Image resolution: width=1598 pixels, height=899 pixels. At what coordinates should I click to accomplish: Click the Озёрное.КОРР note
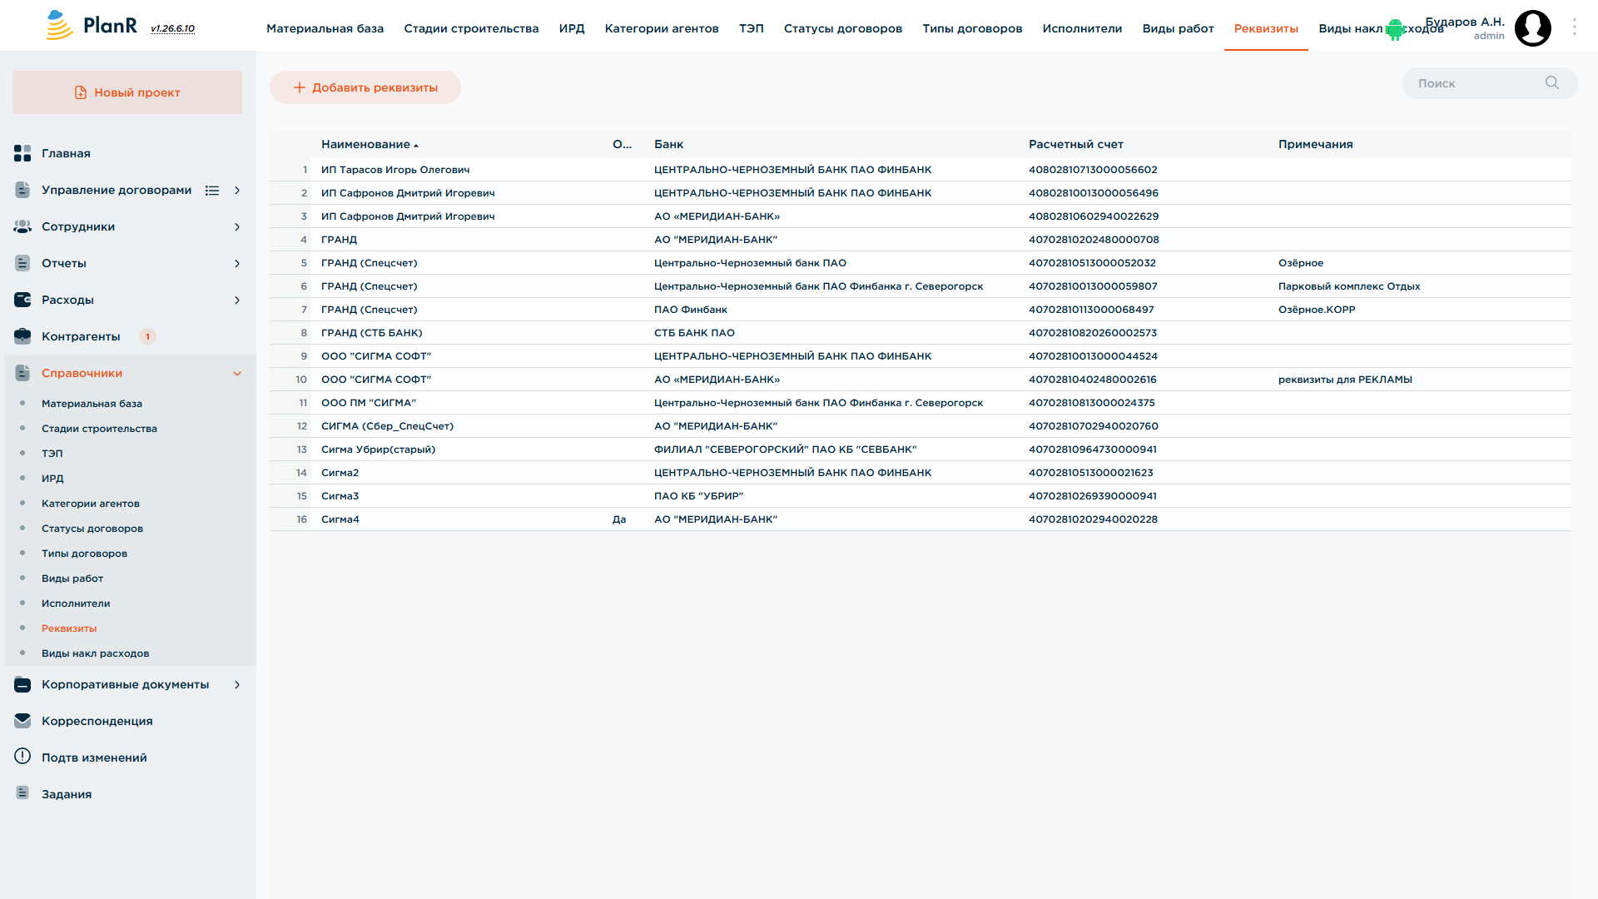pos(1317,310)
